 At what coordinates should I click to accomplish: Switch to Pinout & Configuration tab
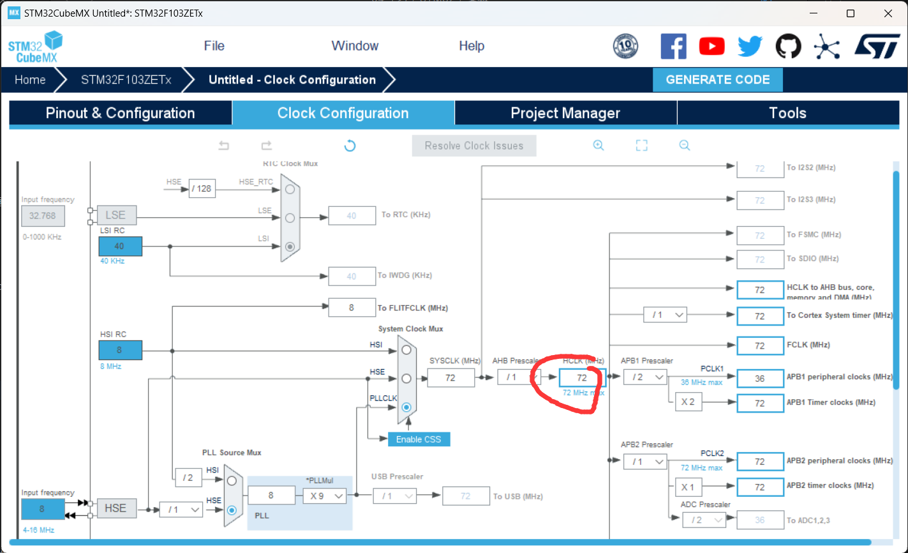tap(120, 113)
